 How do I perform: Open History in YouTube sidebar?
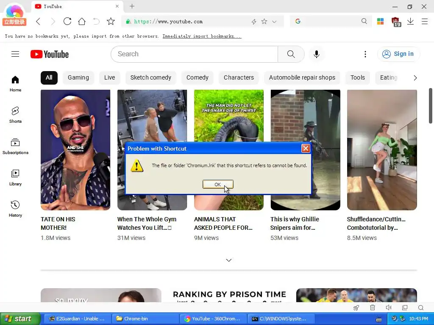coord(15,209)
